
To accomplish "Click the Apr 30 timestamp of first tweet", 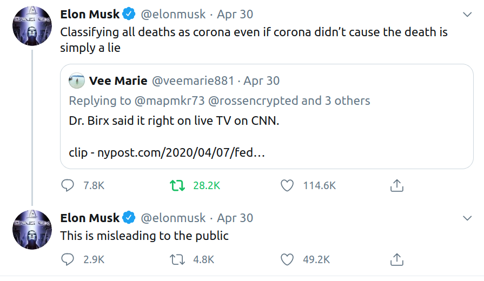I will pyautogui.click(x=235, y=14).
